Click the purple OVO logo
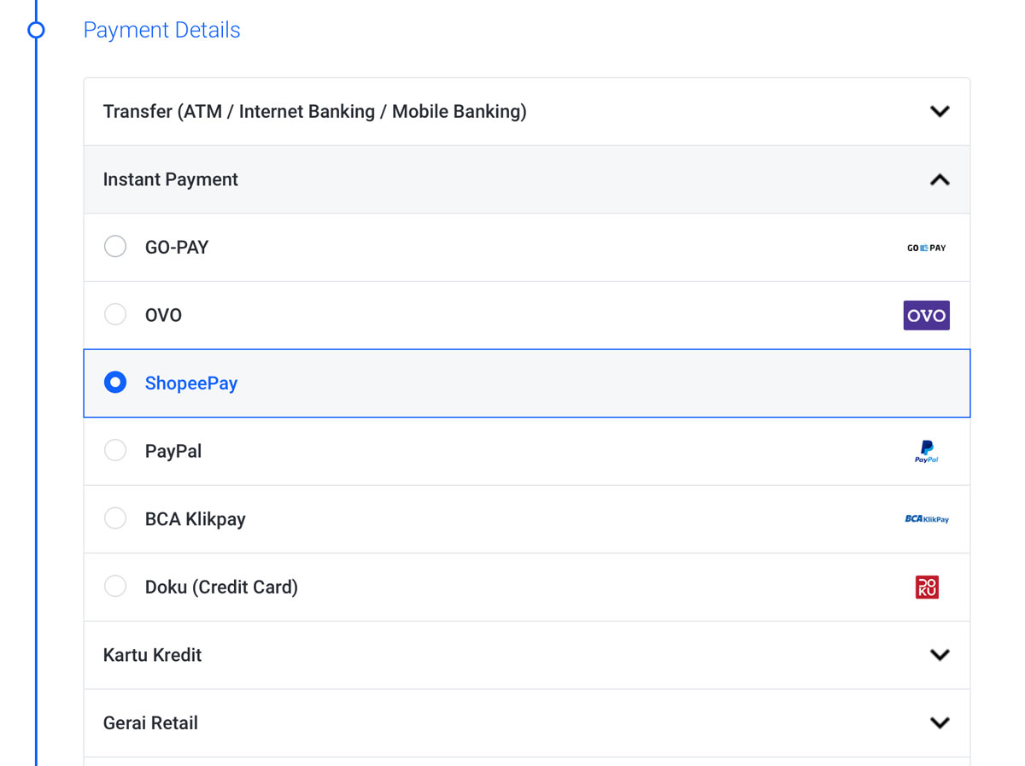 point(926,315)
